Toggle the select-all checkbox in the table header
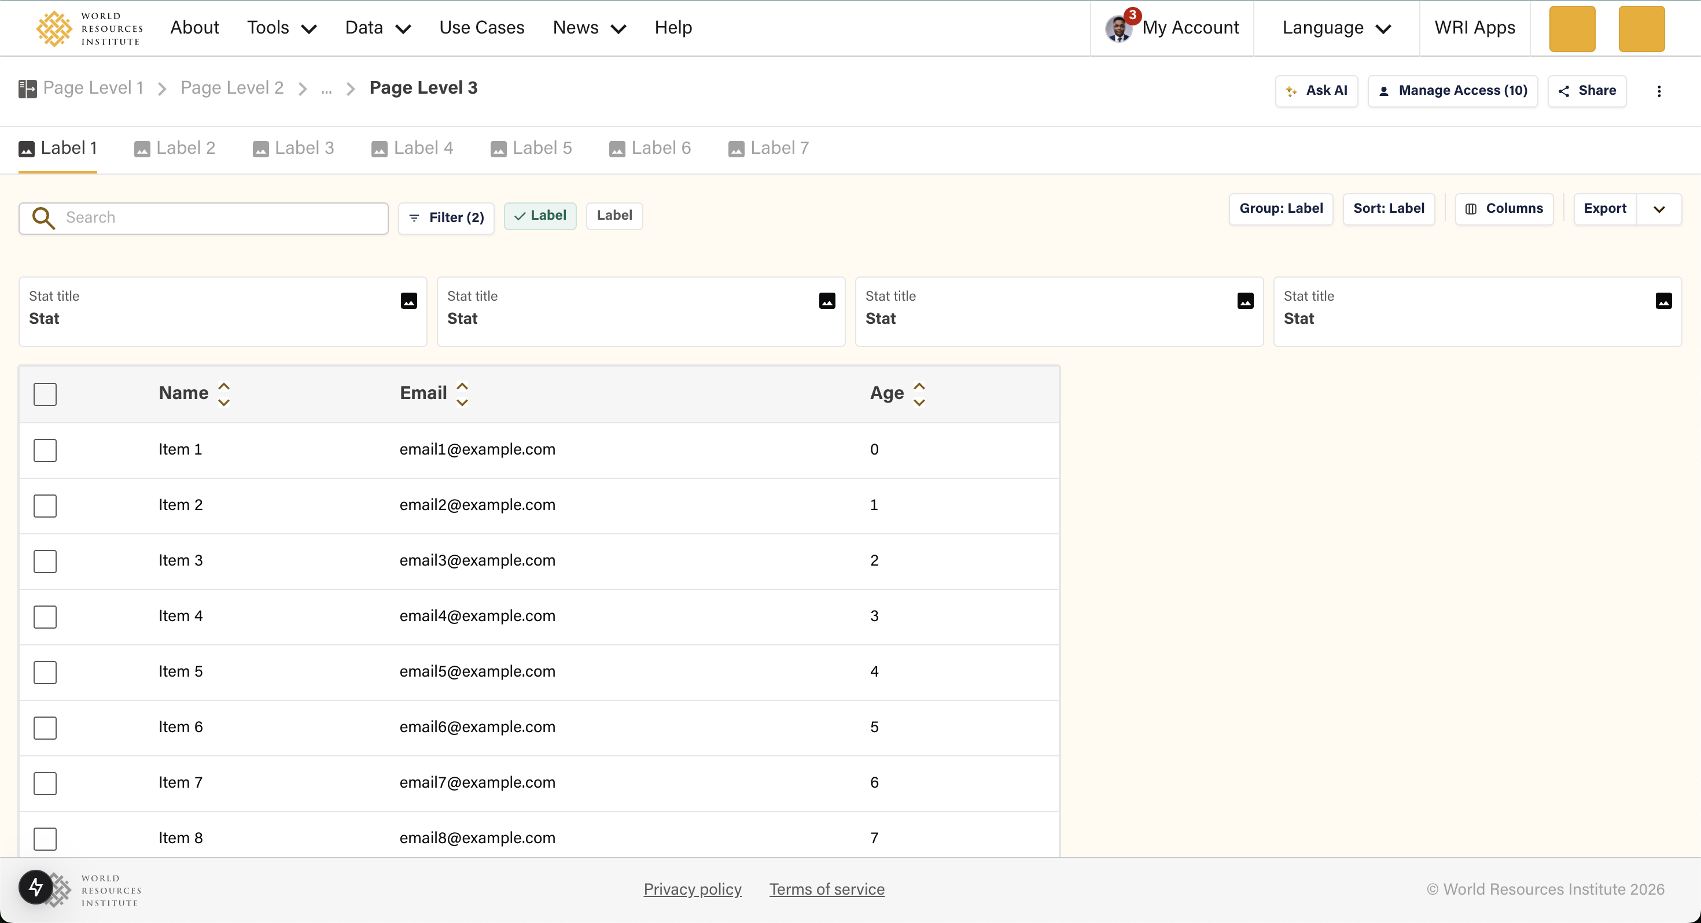This screenshot has width=1701, height=923. pos(45,394)
